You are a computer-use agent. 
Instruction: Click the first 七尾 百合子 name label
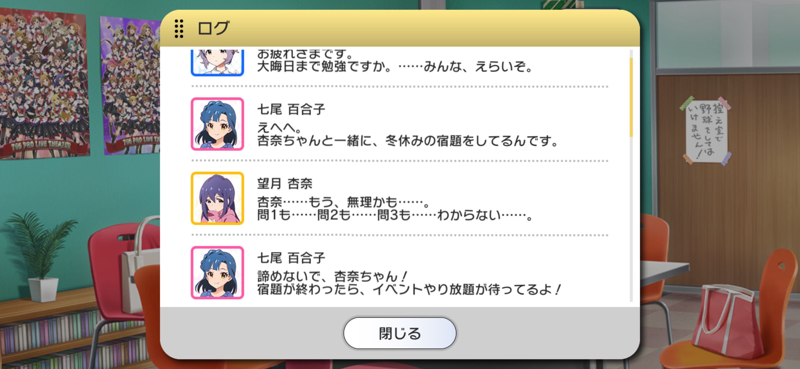click(x=291, y=109)
